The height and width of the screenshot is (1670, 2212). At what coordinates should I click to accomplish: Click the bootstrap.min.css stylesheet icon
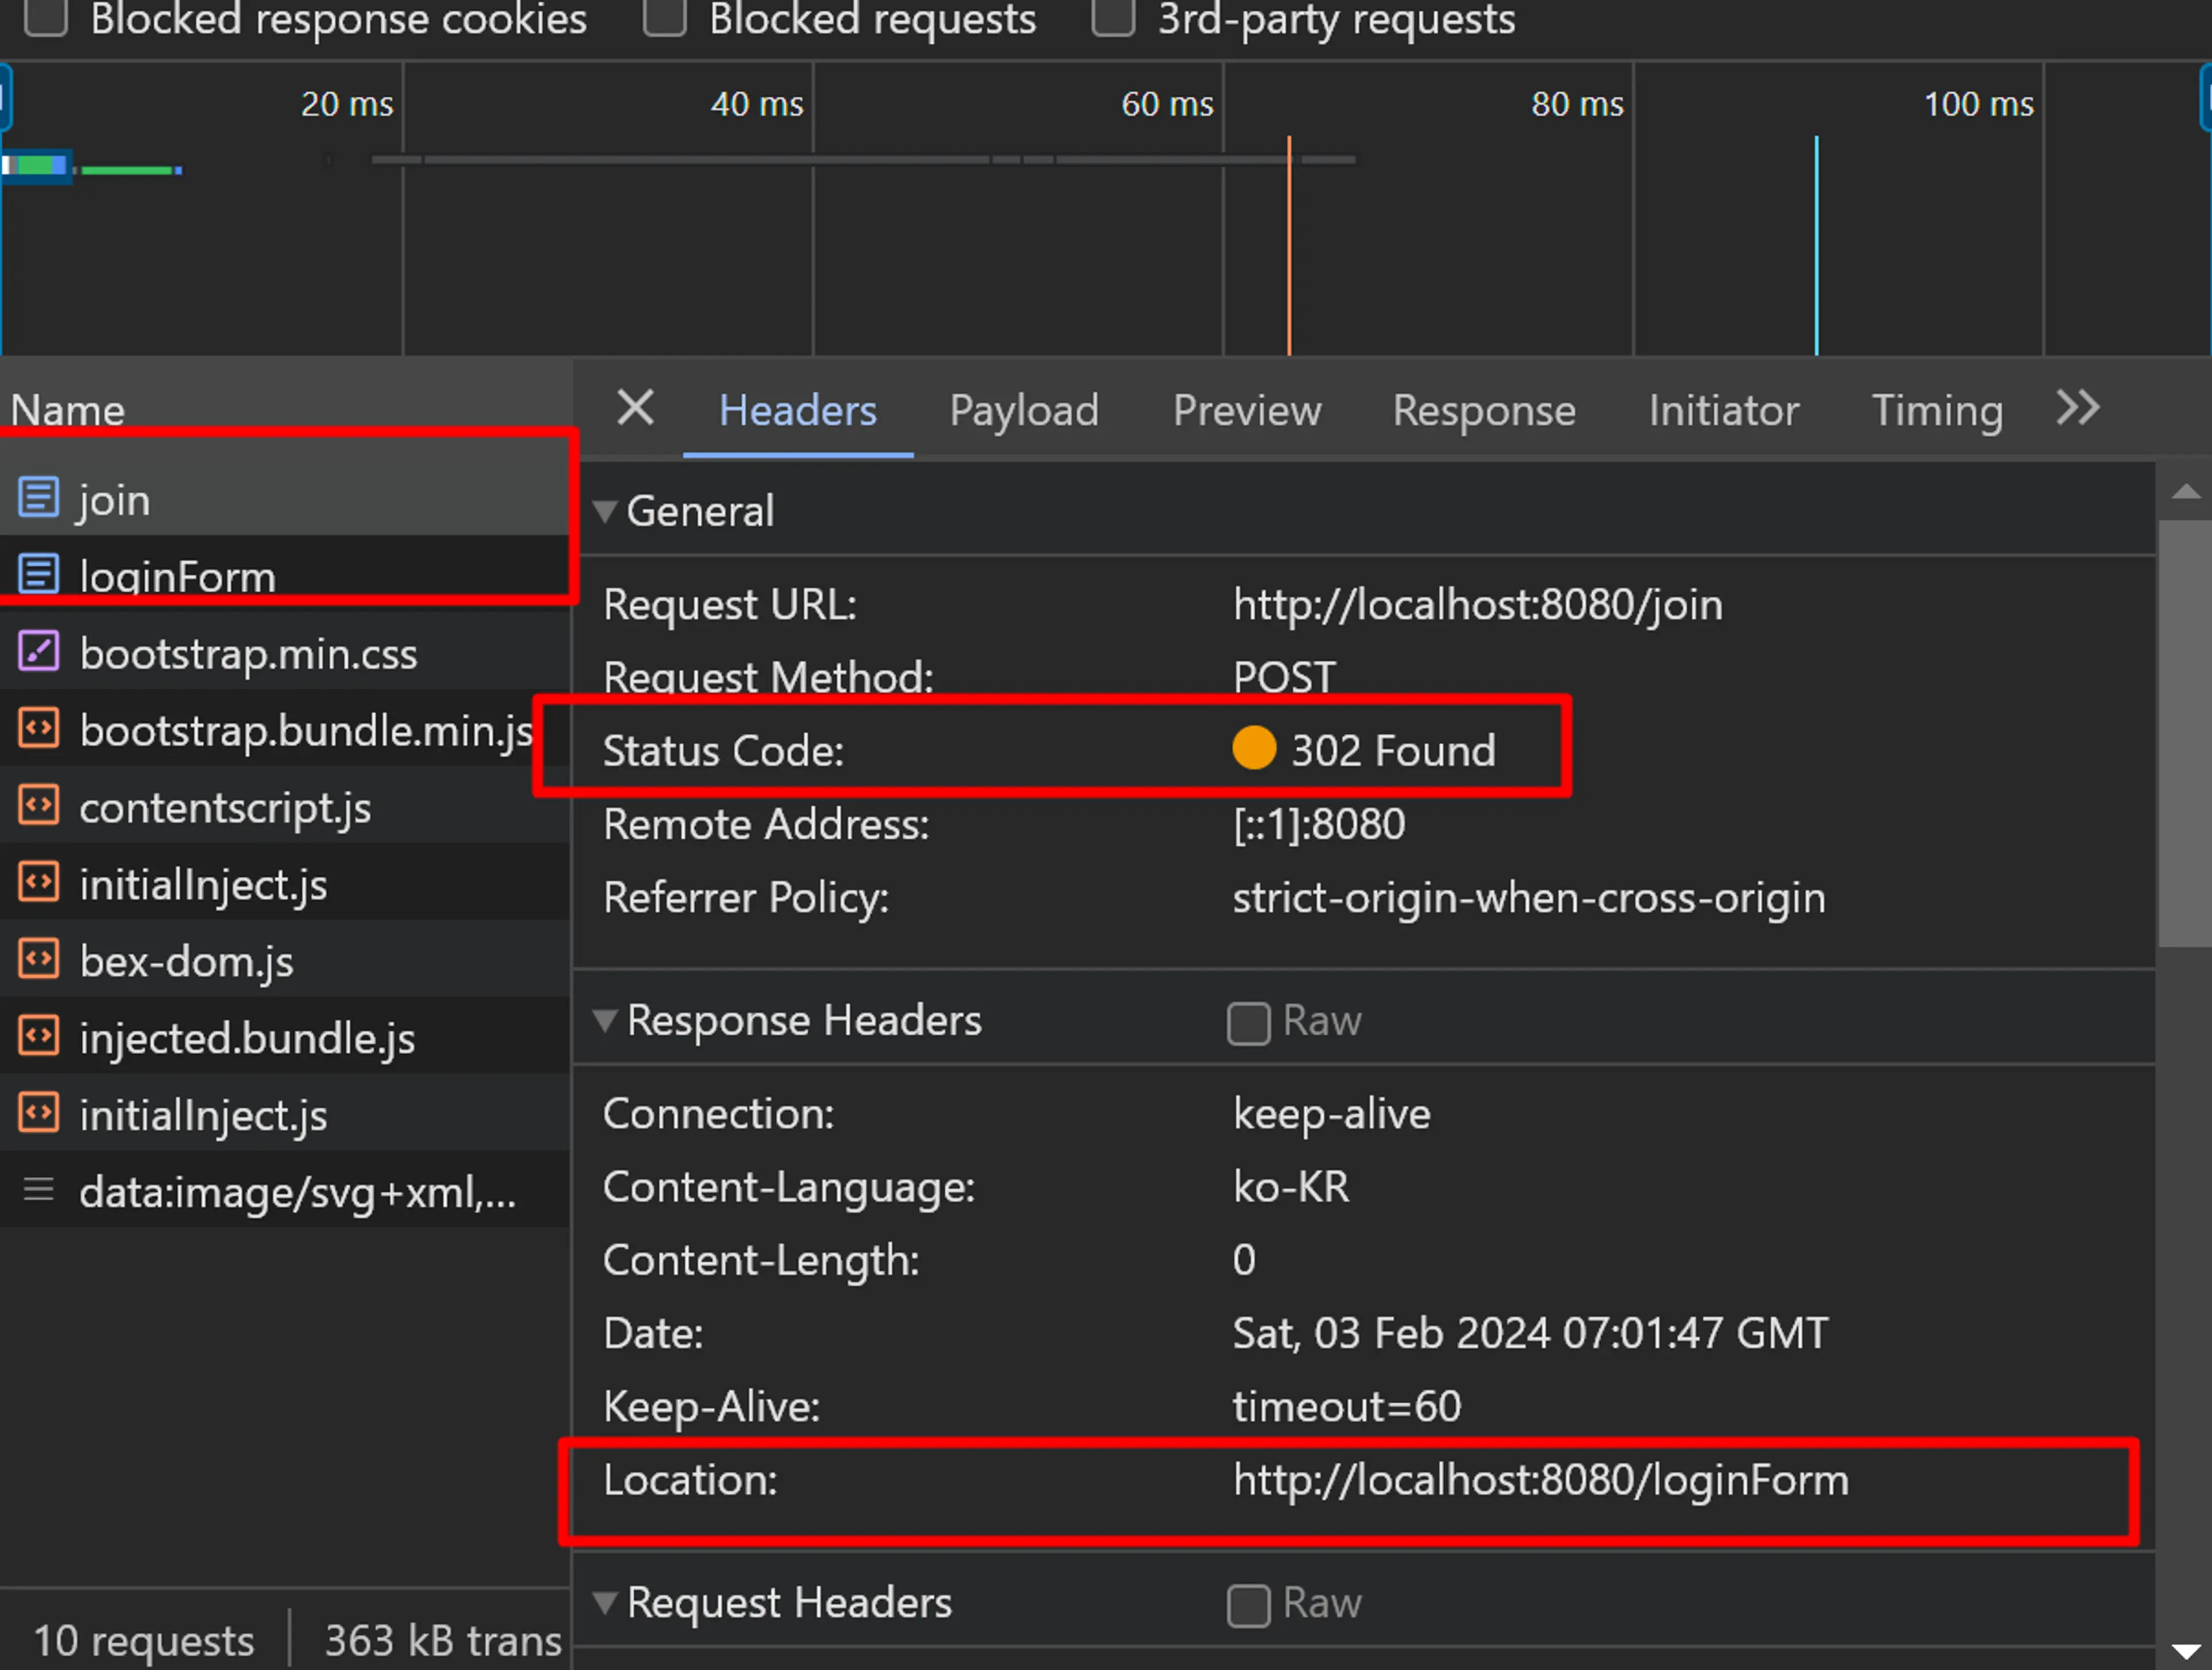[x=39, y=651]
